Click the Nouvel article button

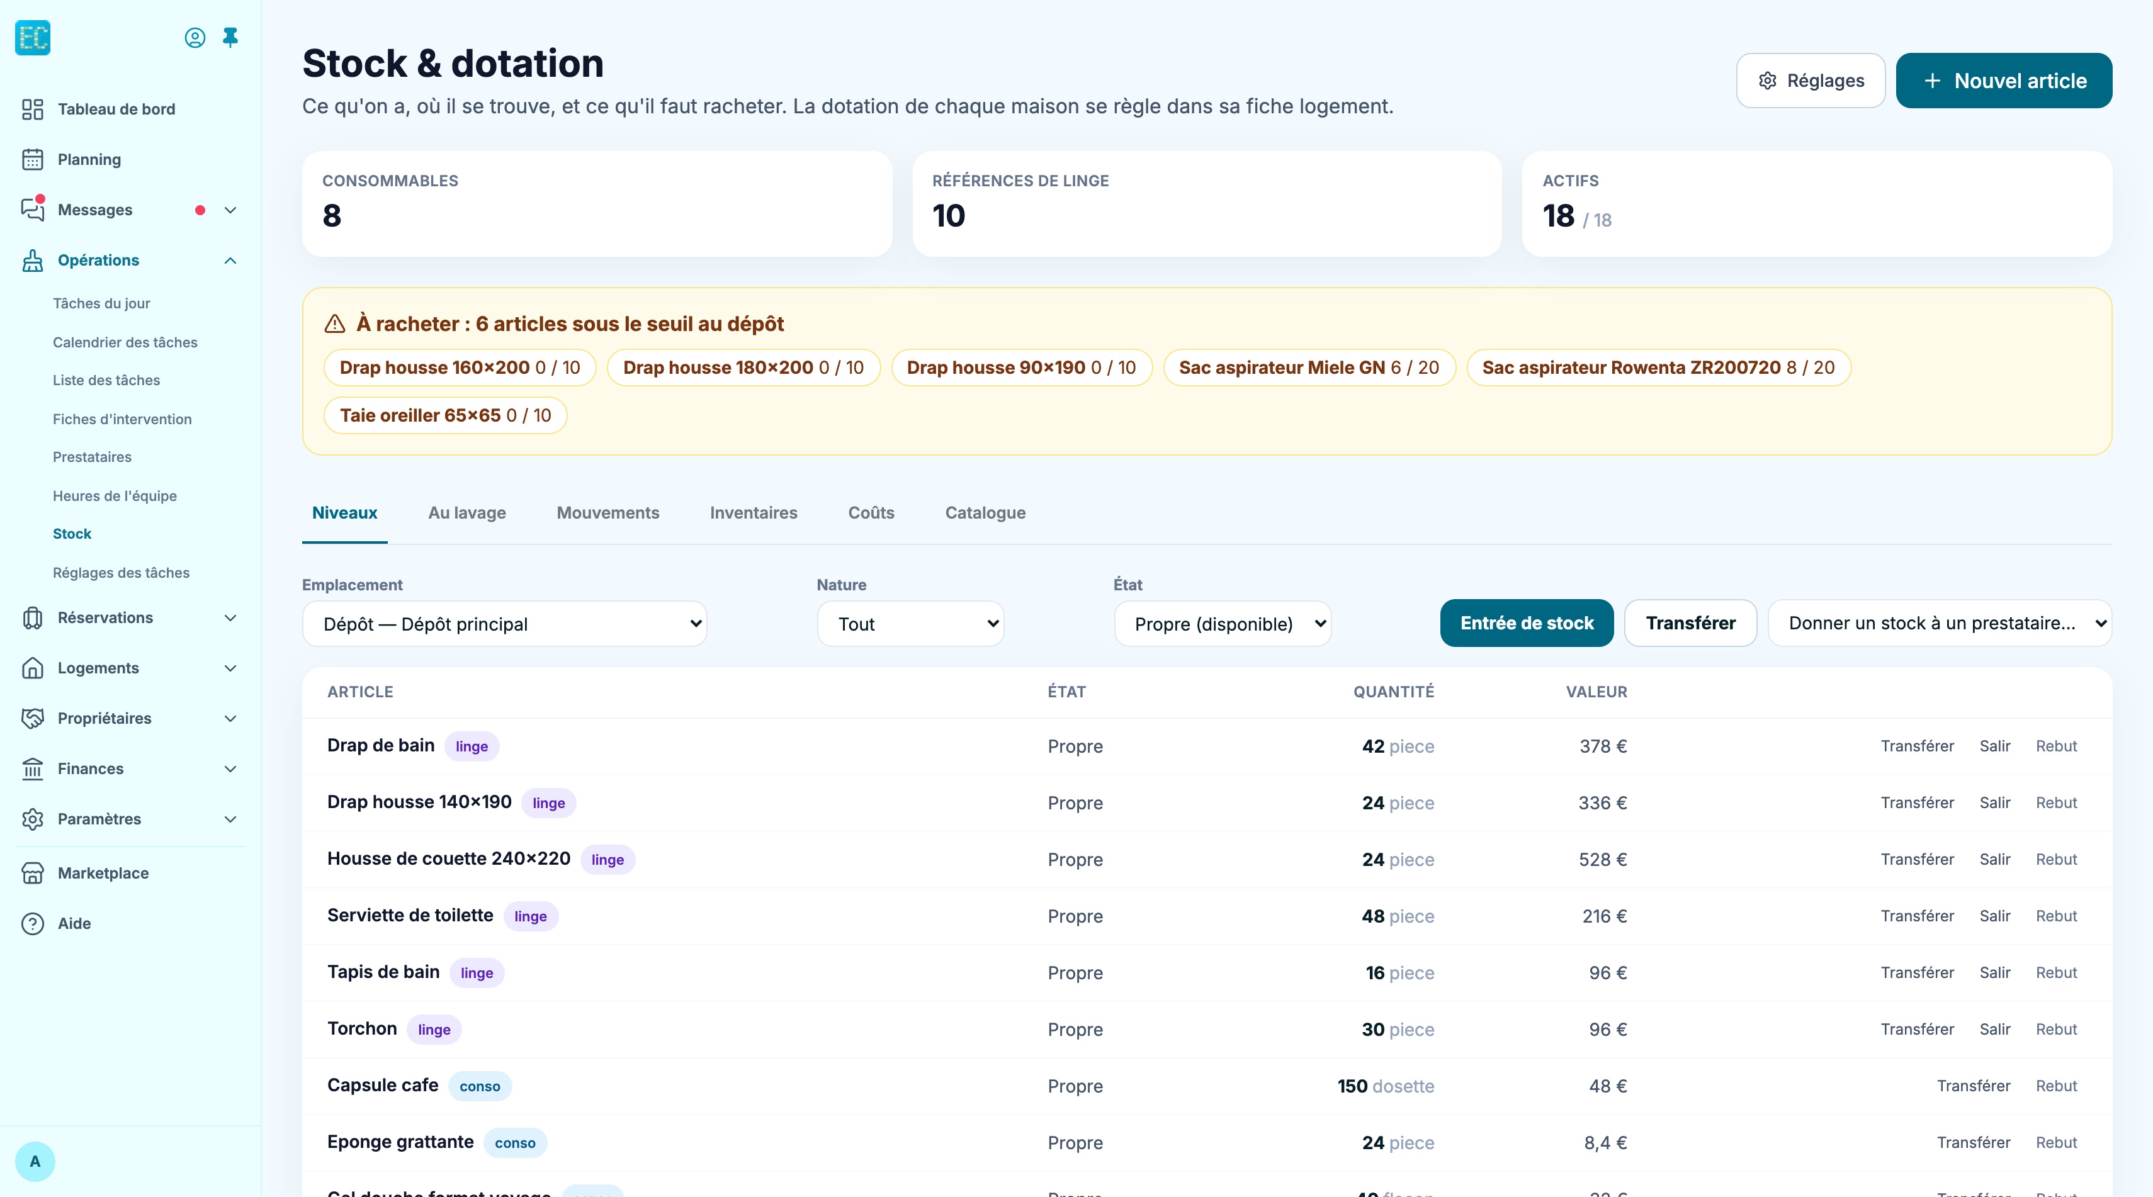click(2004, 81)
